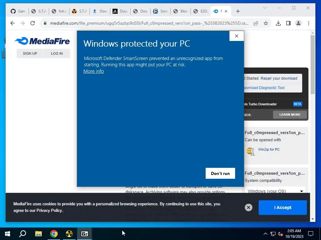Open the Chrome three-dot menu
Image resolution: width=321 pixels, height=240 pixels.
coord(308,23)
